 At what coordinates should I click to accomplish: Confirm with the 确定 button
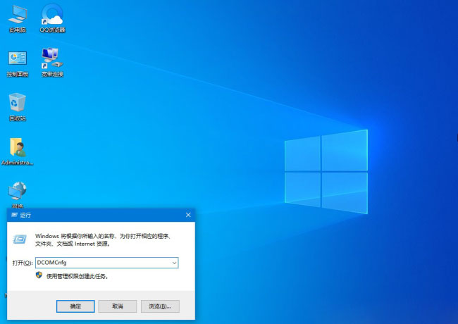pyautogui.click(x=75, y=306)
